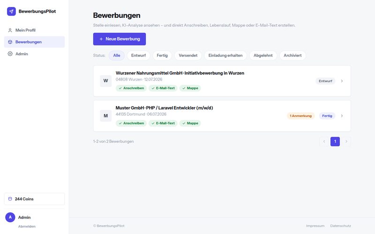375x234 pixels.
Task: Go to the previous page with the left arrow
Action: (324, 142)
